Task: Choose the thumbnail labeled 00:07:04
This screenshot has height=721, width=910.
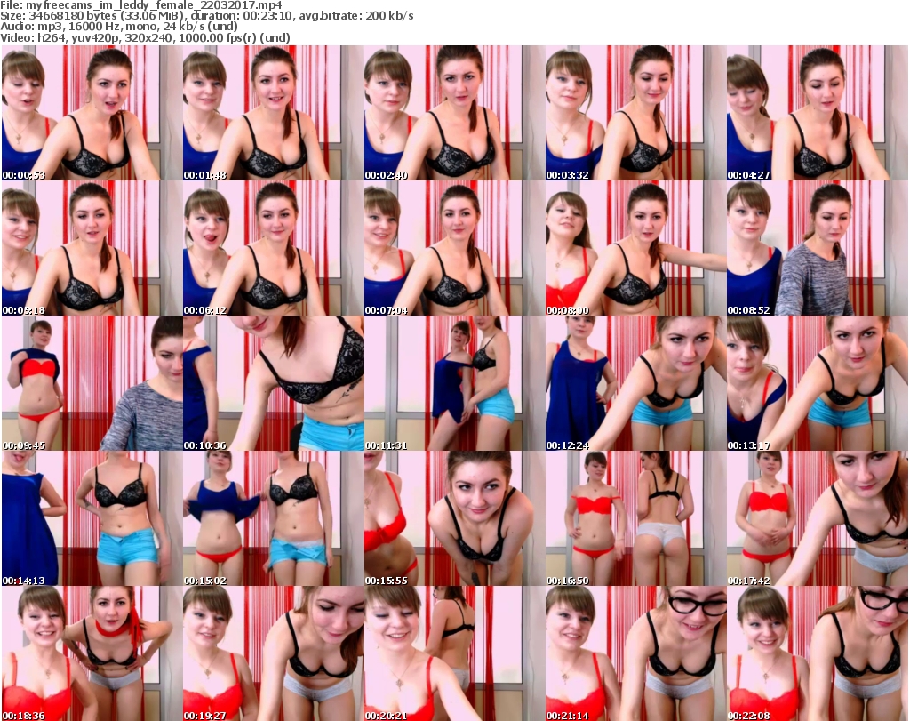Action: click(x=454, y=248)
